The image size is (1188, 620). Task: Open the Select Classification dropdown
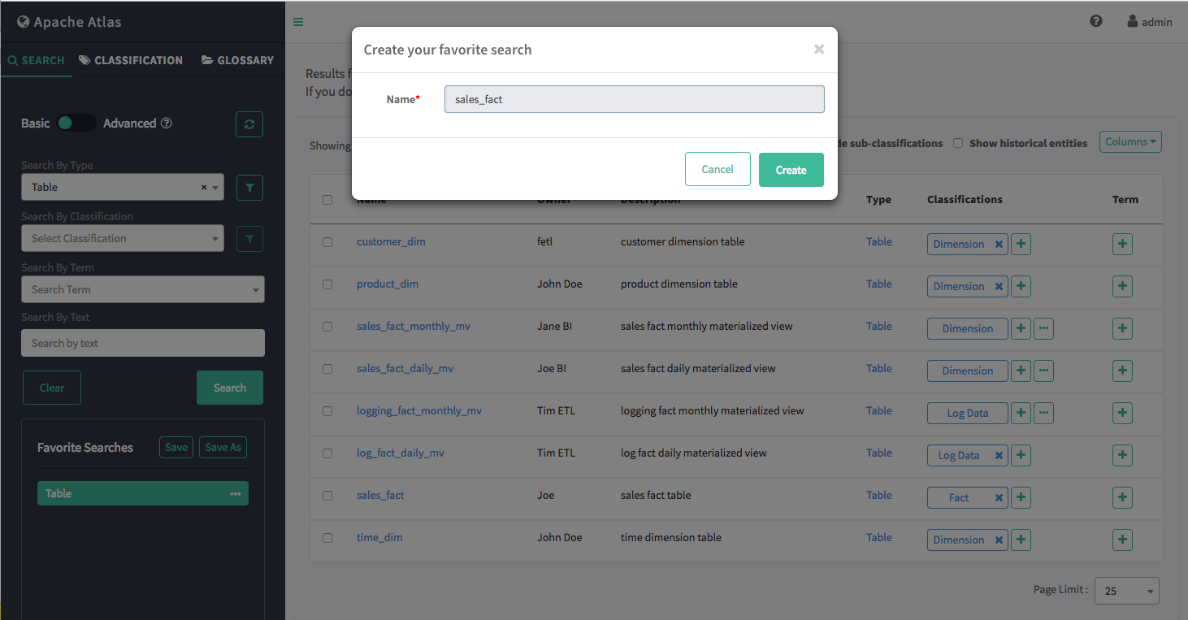click(122, 239)
